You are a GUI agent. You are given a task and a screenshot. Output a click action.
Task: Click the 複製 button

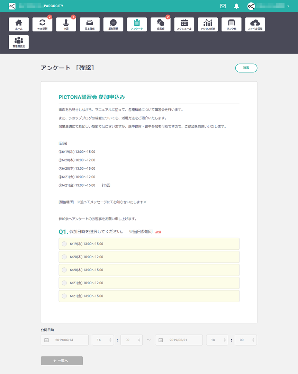(246, 68)
